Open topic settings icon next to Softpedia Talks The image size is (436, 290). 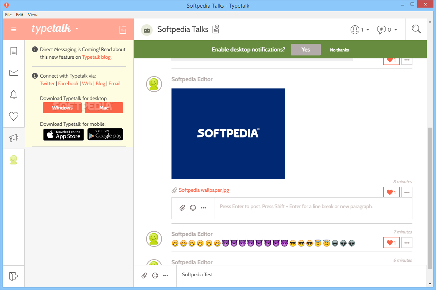pos(216,29)
